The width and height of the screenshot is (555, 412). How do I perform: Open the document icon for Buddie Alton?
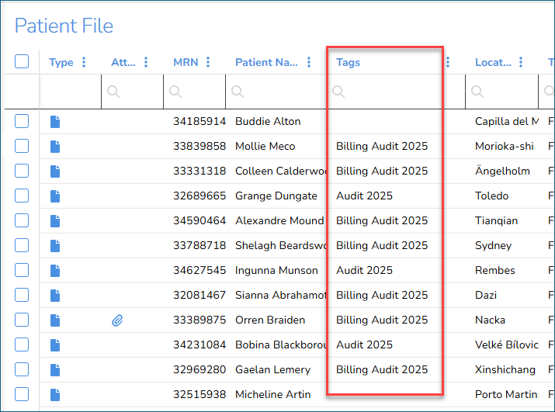pyautogui.click(x=54, y=121)
